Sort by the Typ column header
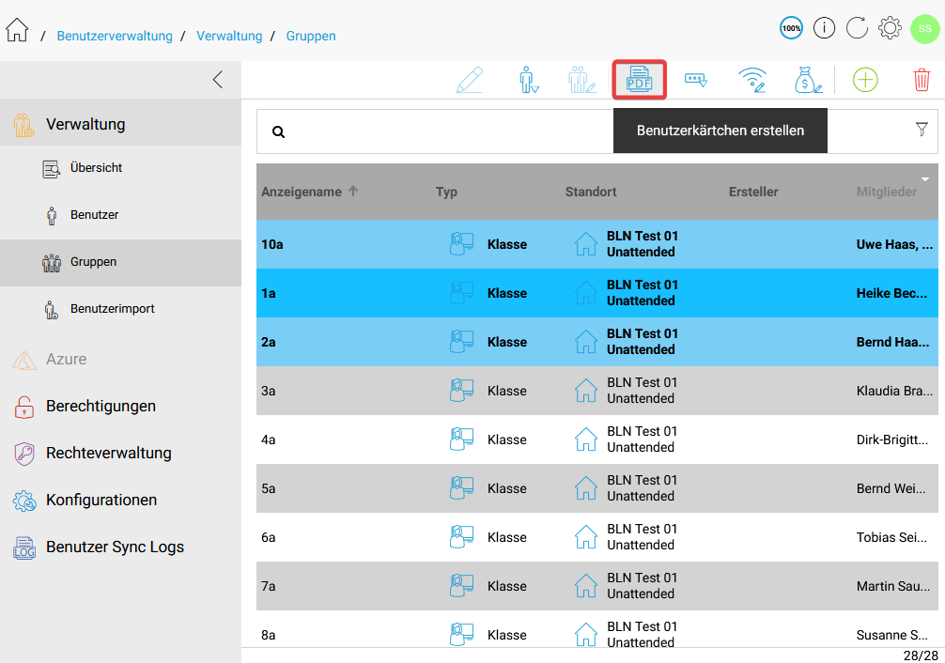Screen dimensions: 945x663 [x=446, y=192]
